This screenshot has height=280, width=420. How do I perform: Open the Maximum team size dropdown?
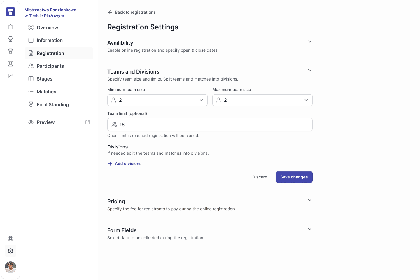(262, 100)
